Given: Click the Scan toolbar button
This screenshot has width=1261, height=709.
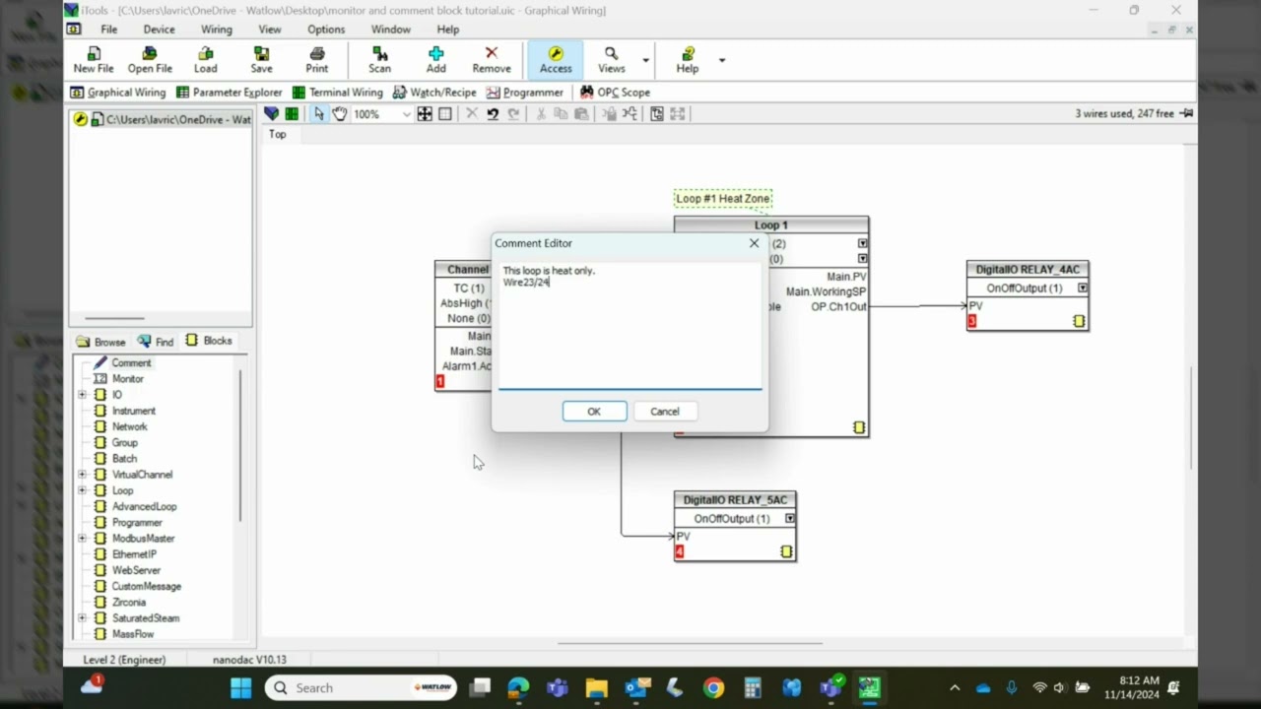Looking at the screenshot, I should coord(379,60).
